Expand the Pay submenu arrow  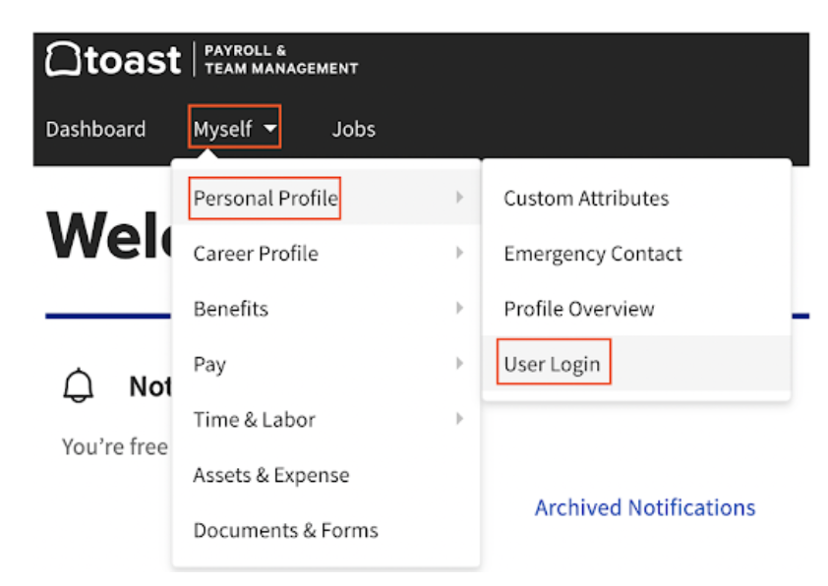click(x=461, y=364)
